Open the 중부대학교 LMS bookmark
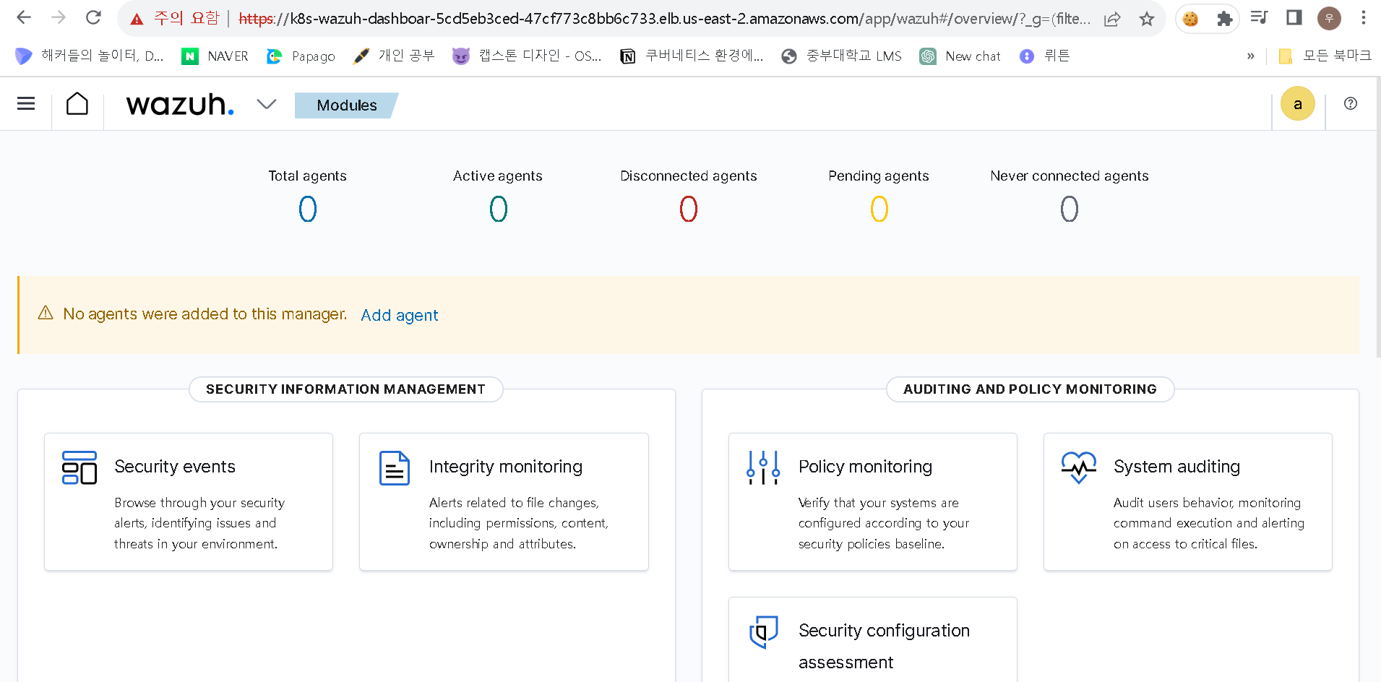Image resolution: width=1381 pixels, height=682 pixels. click(x=842, y=56)
